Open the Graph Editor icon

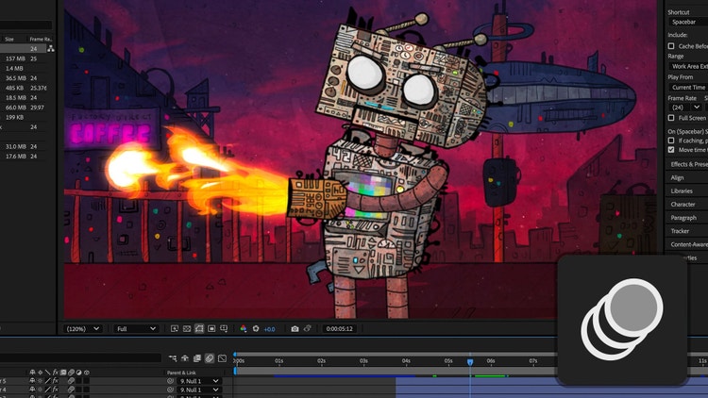coord(222,358)
